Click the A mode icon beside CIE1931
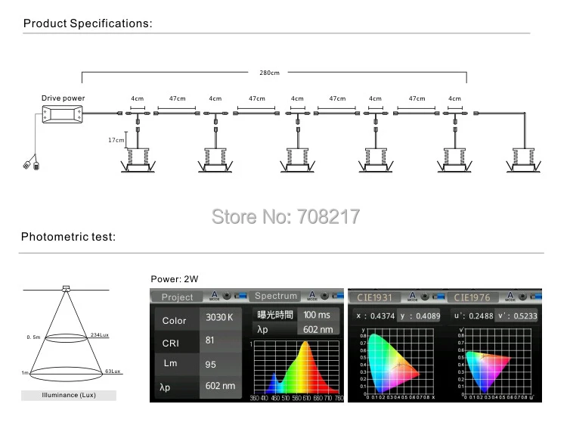The height and width of the screenshot is (432, 570). (x=412, y=297)
